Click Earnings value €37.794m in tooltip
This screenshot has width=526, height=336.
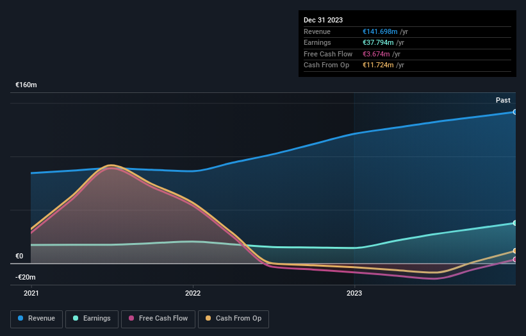click(378, 43)
